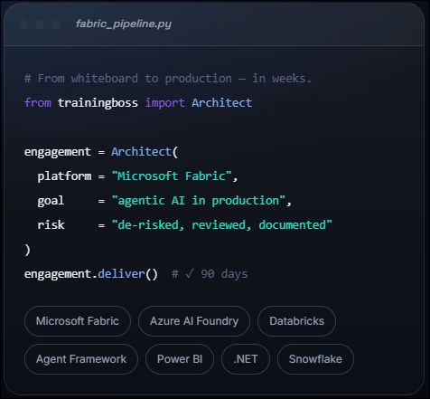Click the checkmark in 90 days comment
Image resolution: width=430 pixels, height=399 pixels.
point(190,274)
